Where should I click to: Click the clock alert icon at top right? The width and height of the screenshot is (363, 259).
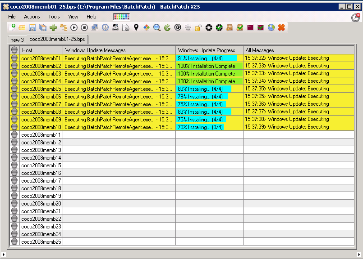[356, 18]
